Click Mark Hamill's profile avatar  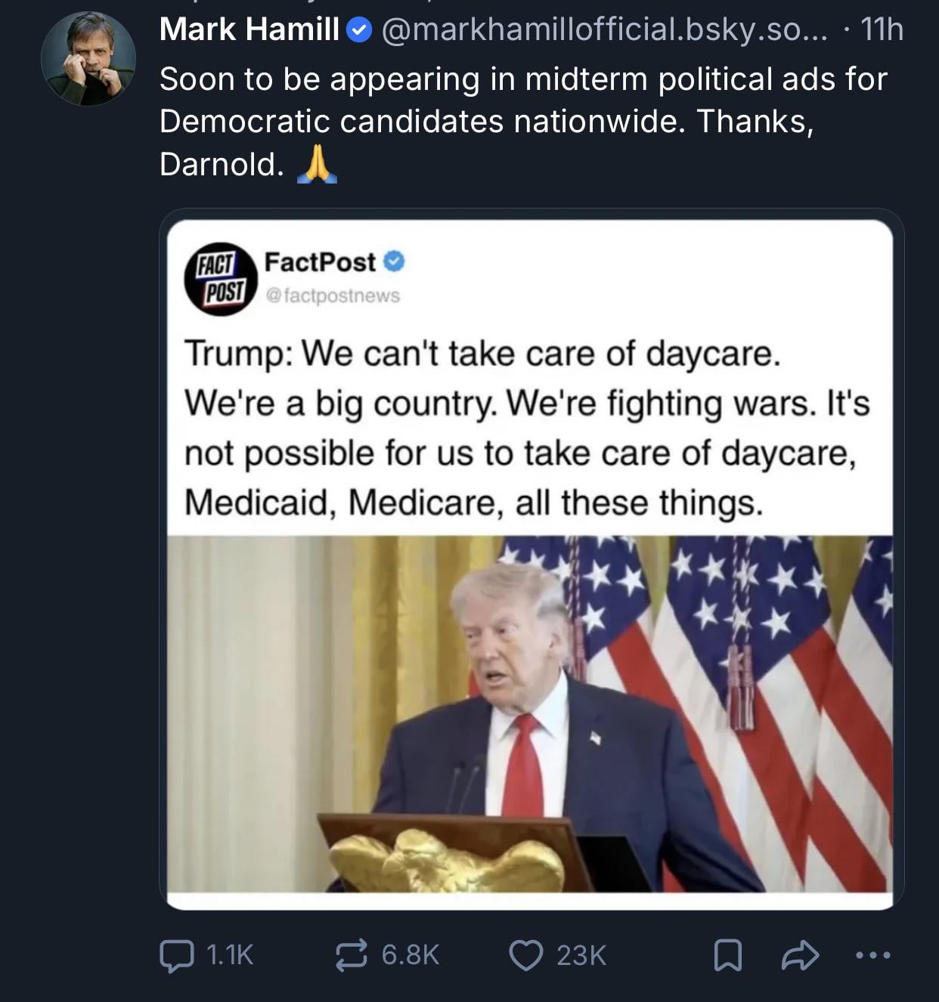click(x=88, y=58)
